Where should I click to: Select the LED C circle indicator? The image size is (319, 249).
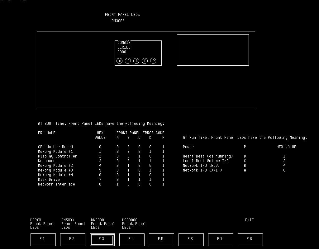point(136,61)
